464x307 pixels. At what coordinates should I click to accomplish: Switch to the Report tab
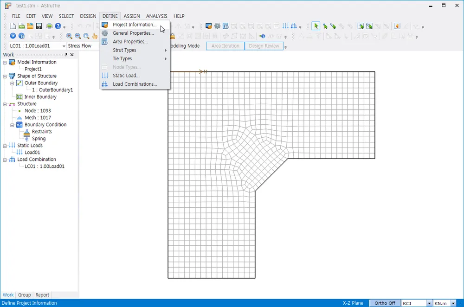point(42,295)
